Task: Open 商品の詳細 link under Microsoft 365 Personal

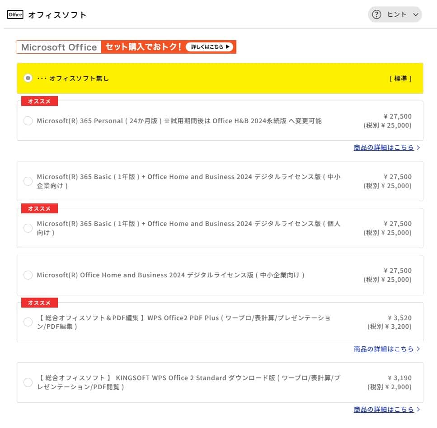Action: point(384,147)
